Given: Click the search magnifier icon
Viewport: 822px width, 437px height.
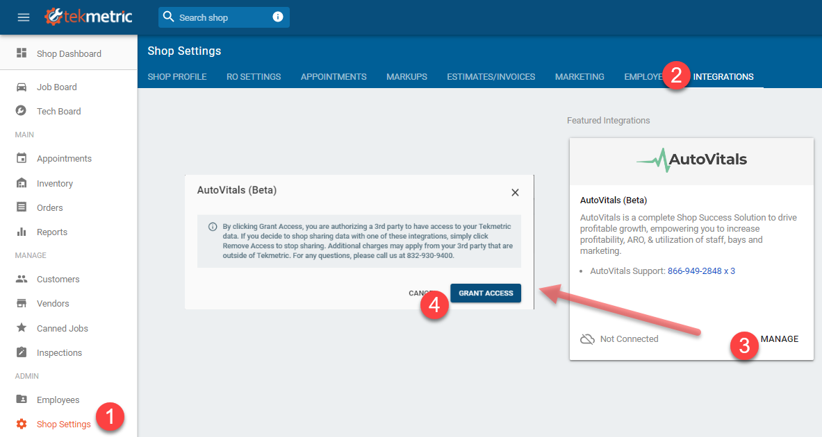Looking at the screenshot, I should coord(168,17).
